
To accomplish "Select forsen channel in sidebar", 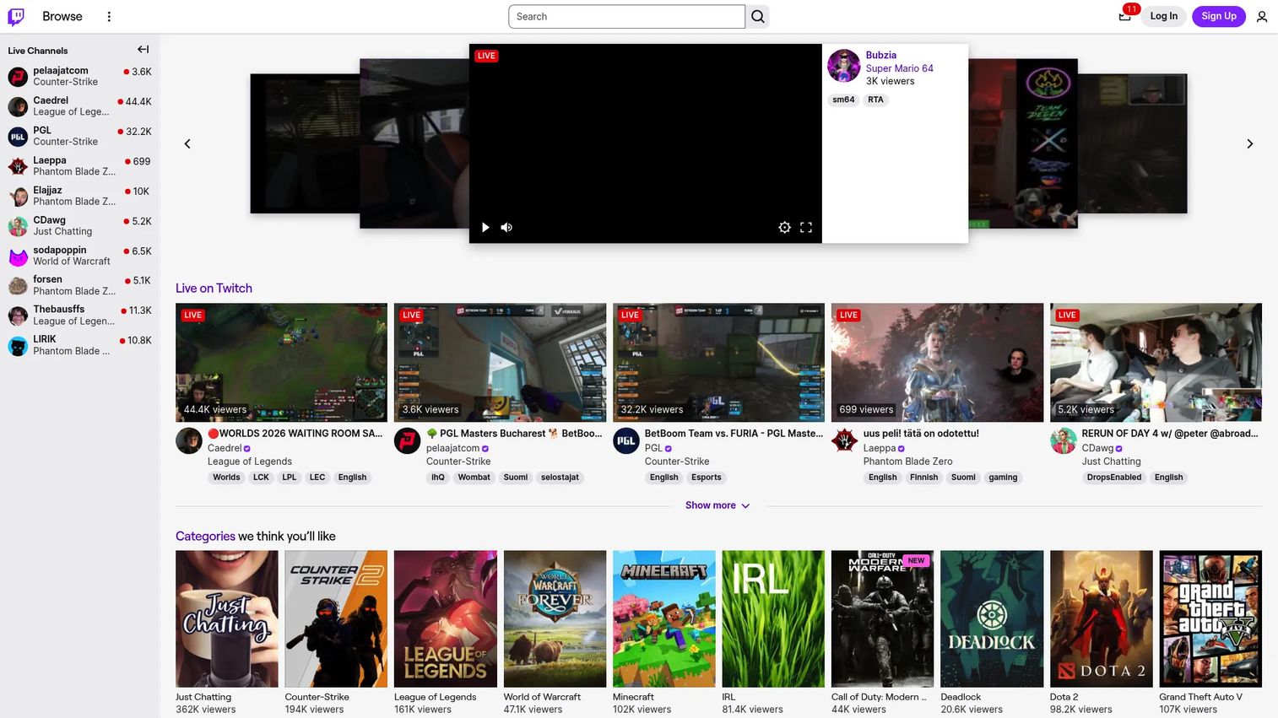I will (x=79, y=286).
